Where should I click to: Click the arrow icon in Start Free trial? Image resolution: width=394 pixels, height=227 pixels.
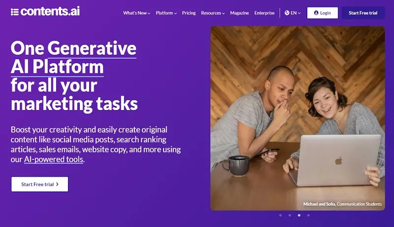point(57,184)
